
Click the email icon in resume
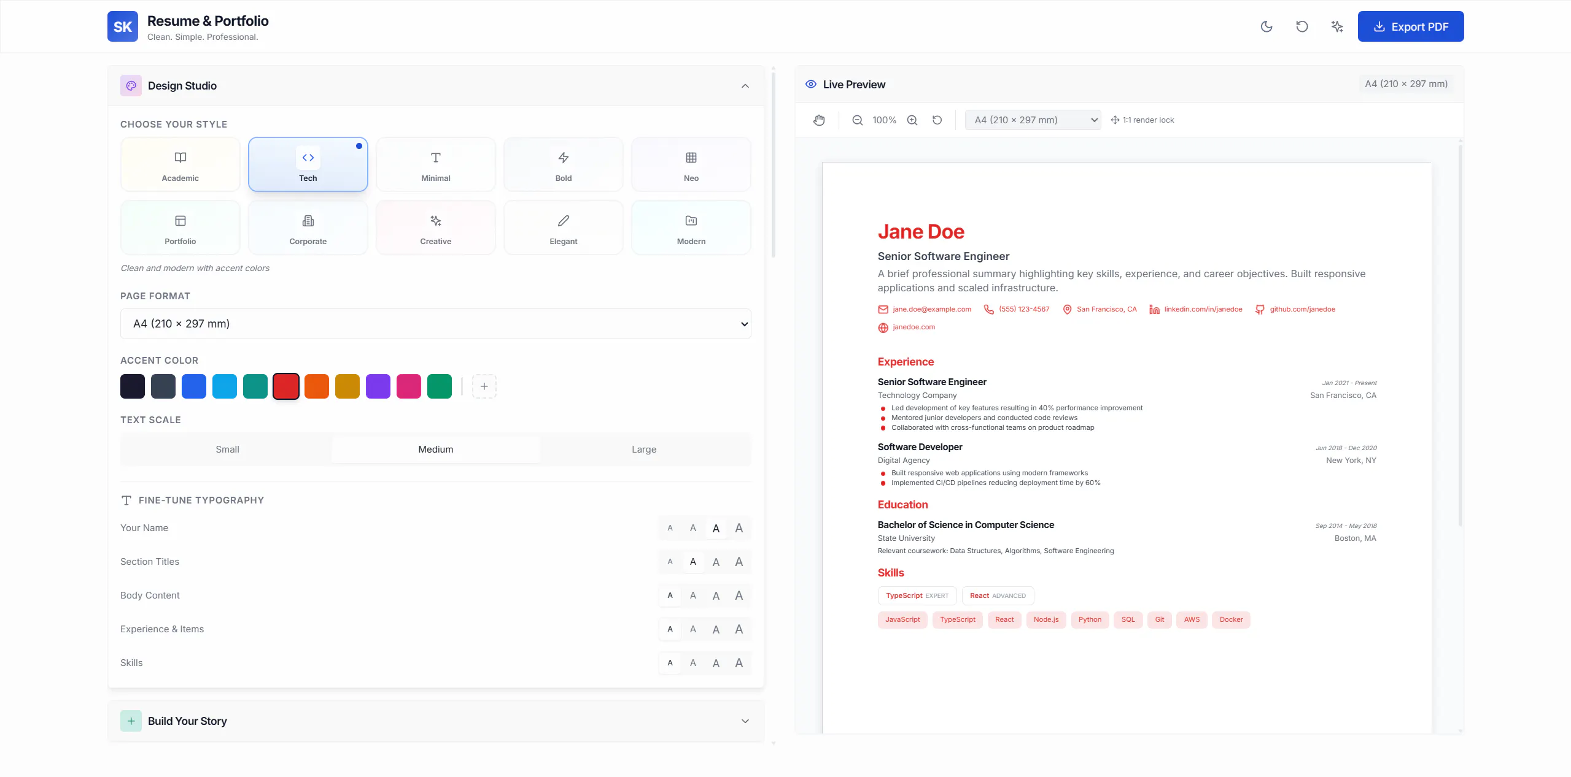883,310
